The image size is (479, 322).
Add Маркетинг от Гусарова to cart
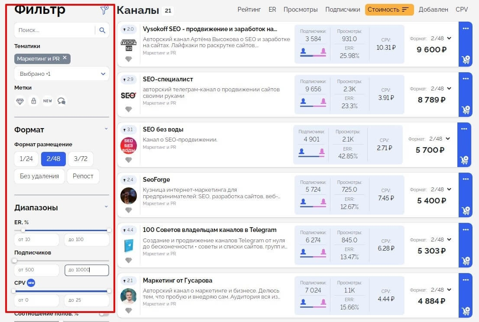coord(466,311)
